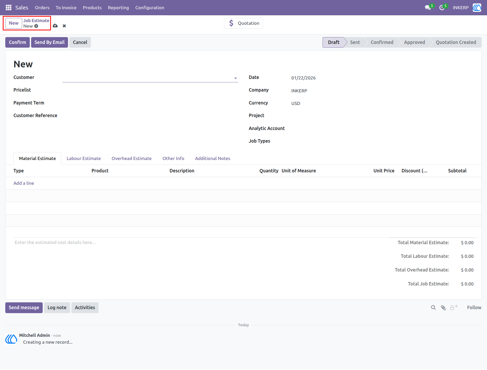Open the Orders menu
Screen dimensions: 487x370
click(42, 8)
